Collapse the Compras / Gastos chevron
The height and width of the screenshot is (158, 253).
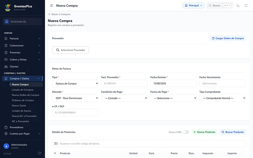[x=39, y=78]
